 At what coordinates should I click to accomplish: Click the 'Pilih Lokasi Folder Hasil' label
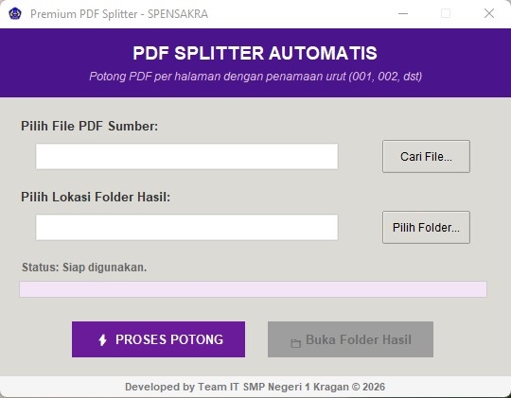[96, 197]
